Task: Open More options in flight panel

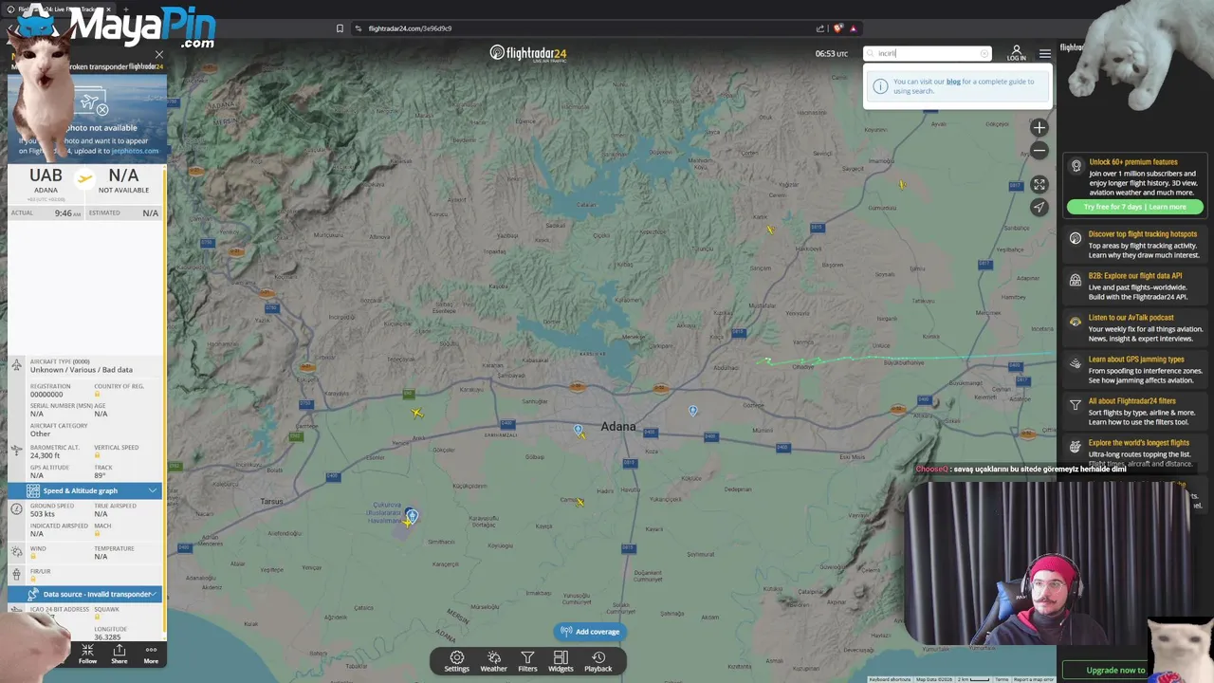Action: click(151, 655)
